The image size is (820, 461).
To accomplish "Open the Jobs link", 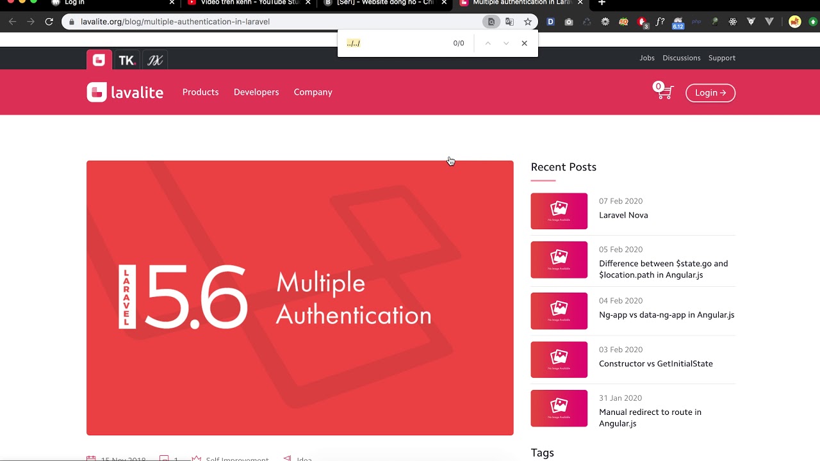I will click(x=647, y=58).
